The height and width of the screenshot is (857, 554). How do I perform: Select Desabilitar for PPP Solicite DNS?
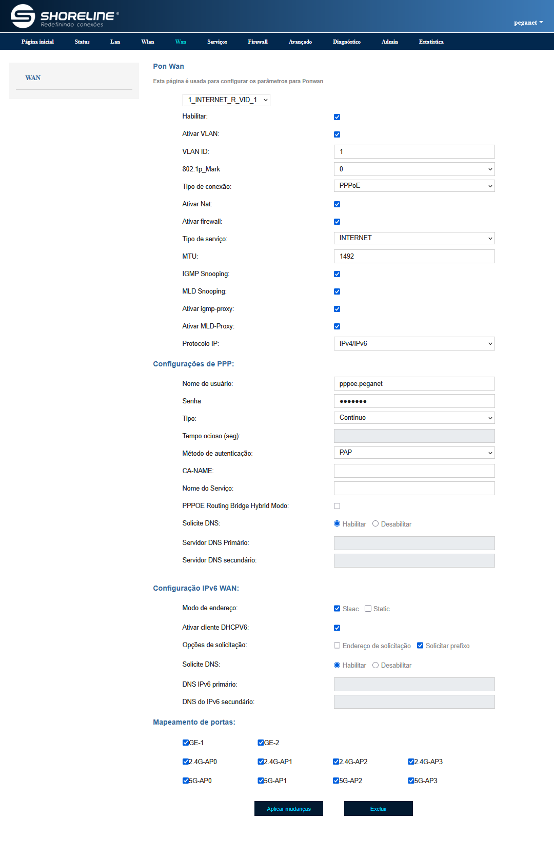(375, 524)
